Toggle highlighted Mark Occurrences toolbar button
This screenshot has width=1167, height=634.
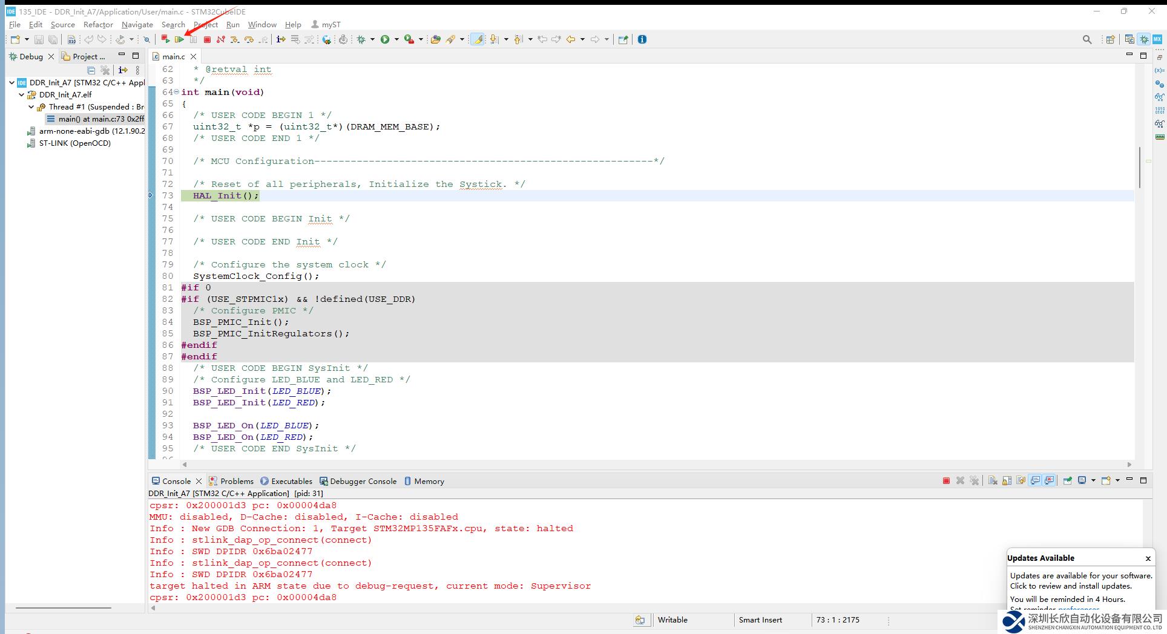pyautogui.click(x=478, y=39)
